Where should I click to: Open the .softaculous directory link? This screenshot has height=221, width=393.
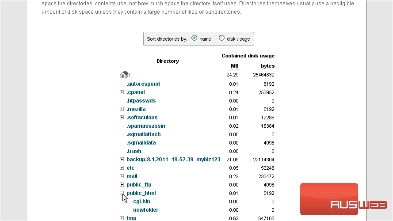tap(142, 118)
